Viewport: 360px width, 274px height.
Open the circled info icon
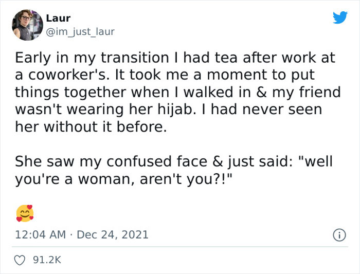339,235
